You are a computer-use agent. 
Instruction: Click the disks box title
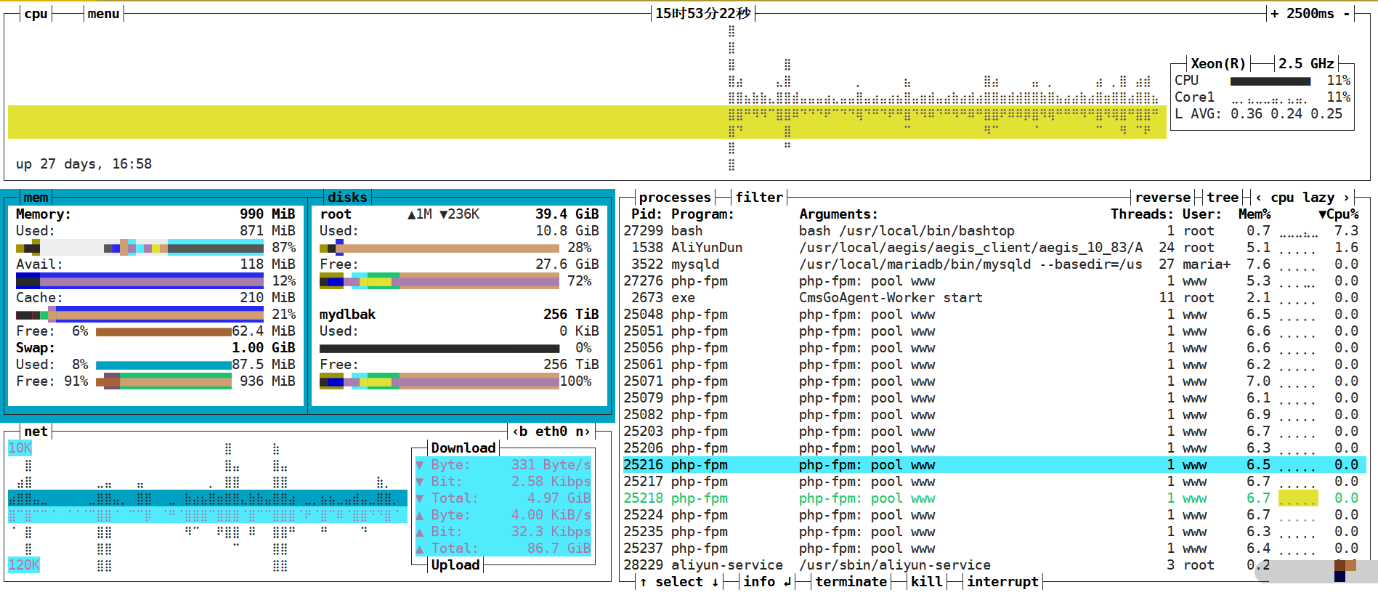pos(347,198)
